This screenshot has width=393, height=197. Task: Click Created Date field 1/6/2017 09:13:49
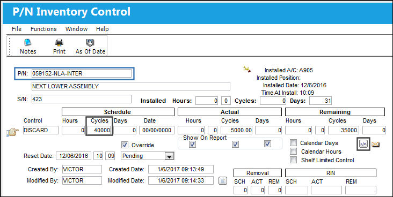coord(181,169)
